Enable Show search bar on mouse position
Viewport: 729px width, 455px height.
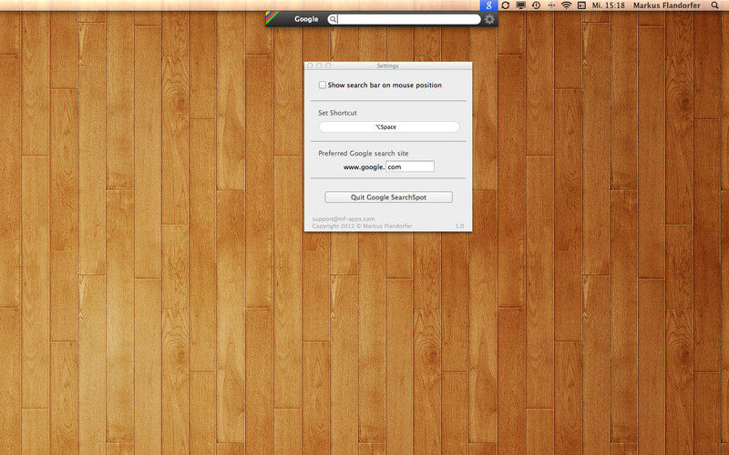pyautogui.click(x=323, y=85)
